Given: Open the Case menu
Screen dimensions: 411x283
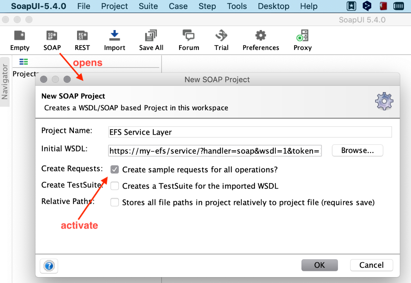Looking at the screenshot, I should coord(178,6).
